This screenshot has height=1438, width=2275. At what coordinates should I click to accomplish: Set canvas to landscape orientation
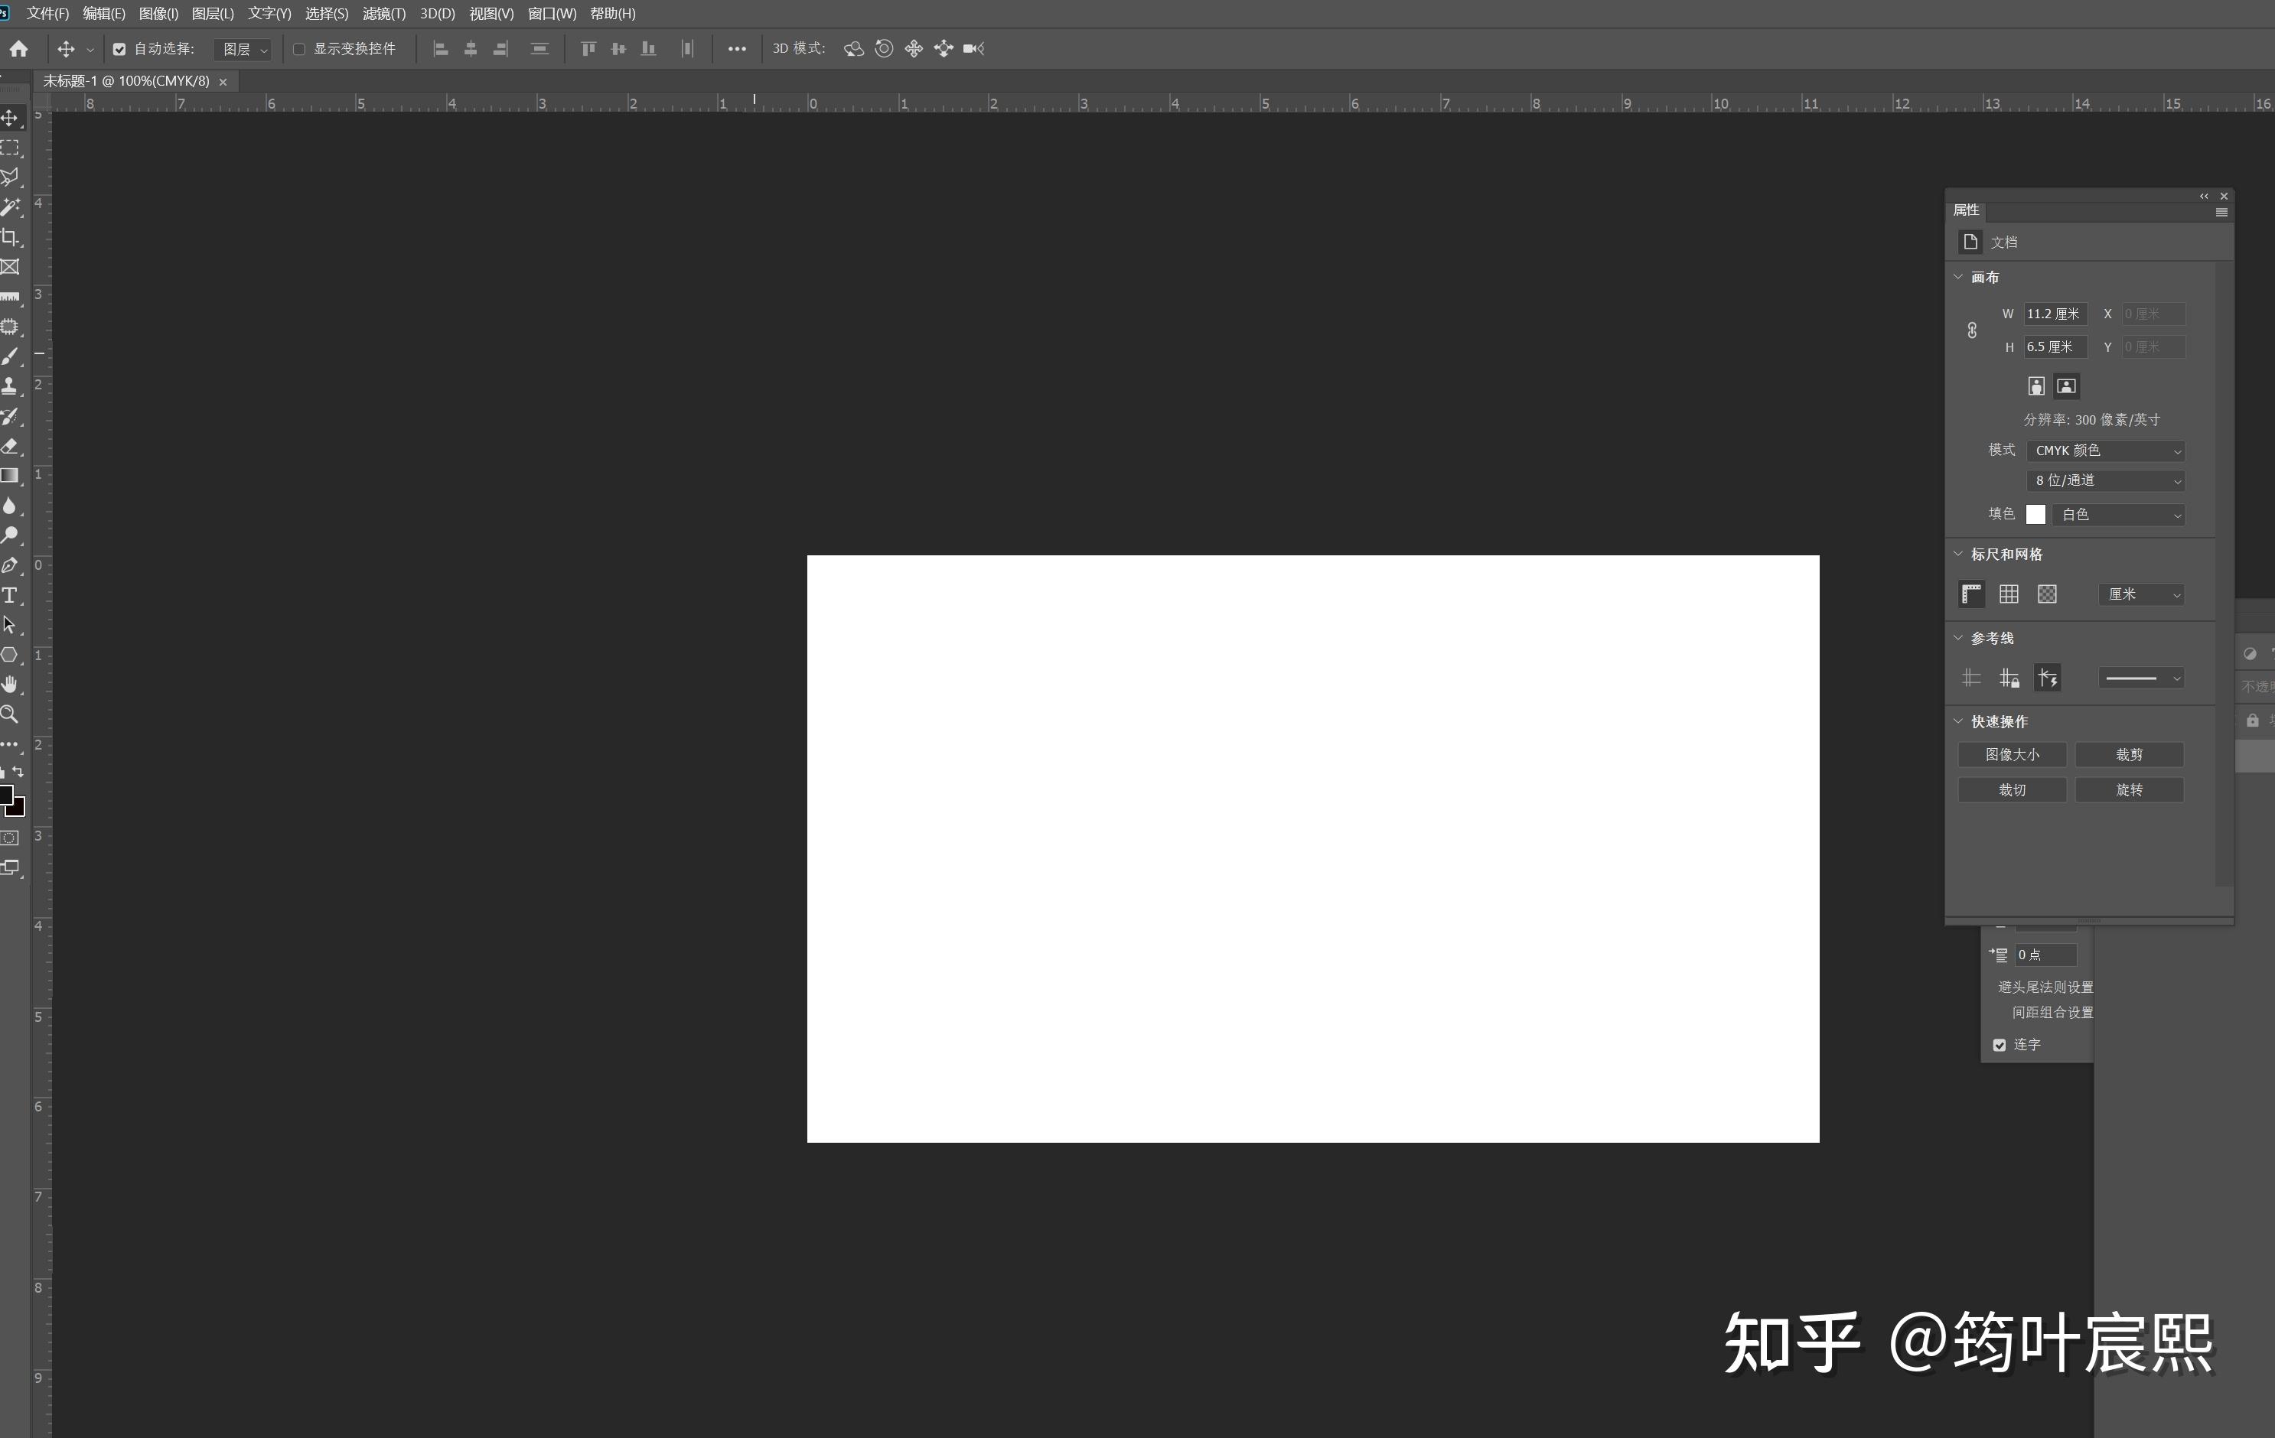pos(2066,386)
